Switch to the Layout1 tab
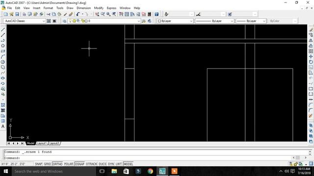314x176 pixels. pyautogui.click(x=42, y=143)
